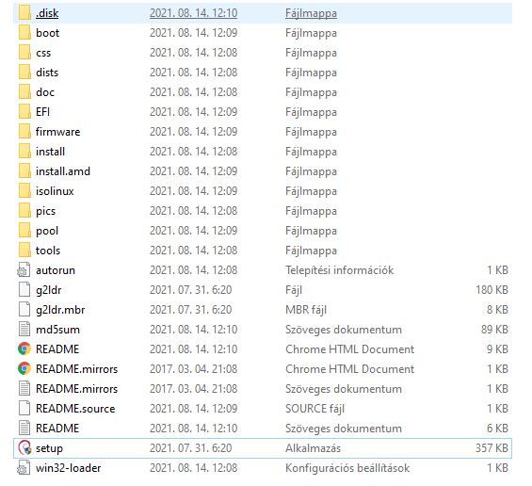Screen dimensions: 532x486
Task: Select the md5sum file name
Action: click(57, 330)
